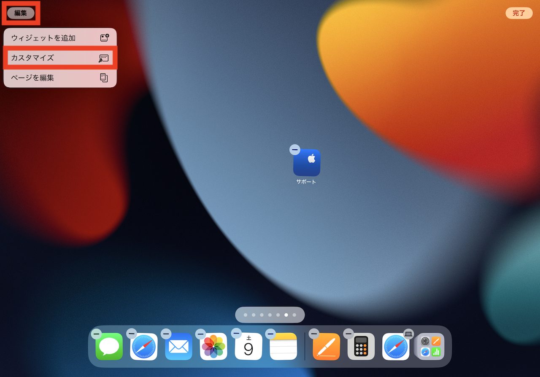
Task: Open the Photos app in dock
Action: (x=213, y=347)
